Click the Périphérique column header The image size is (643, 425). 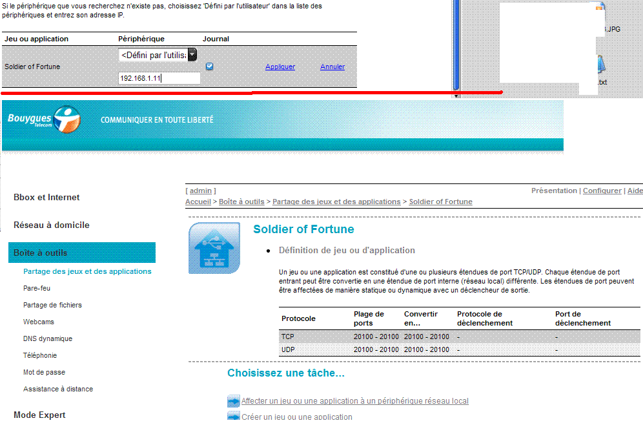[141, 39]
